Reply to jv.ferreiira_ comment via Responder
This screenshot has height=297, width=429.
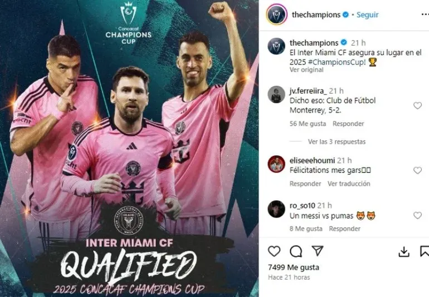(x=348, y=124)
